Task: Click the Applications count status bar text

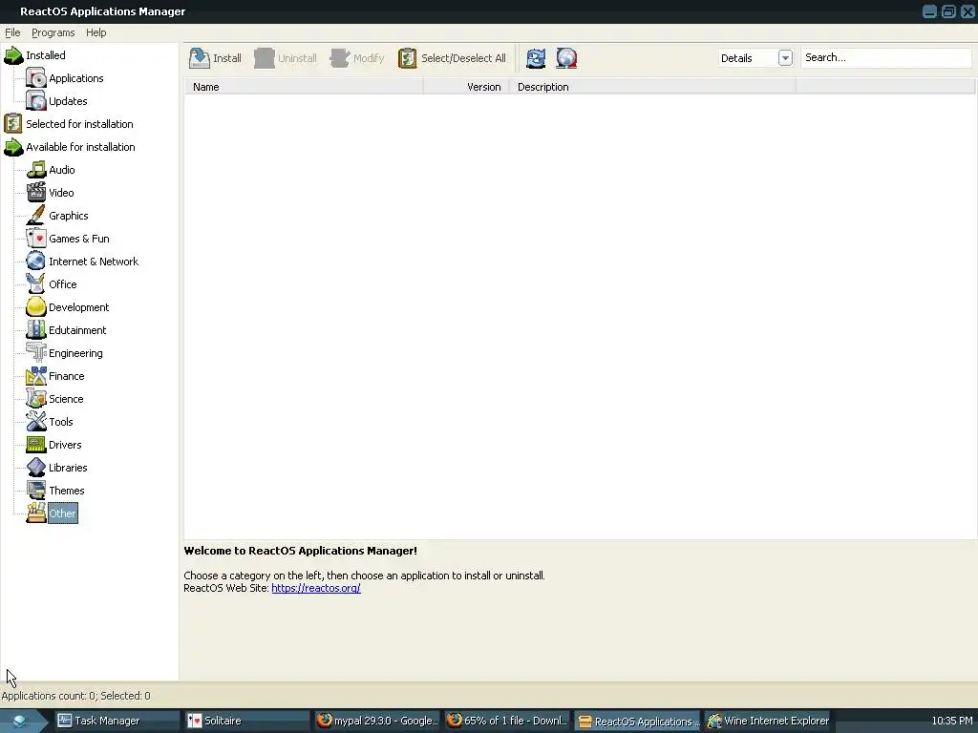Action: click(75, 696)
